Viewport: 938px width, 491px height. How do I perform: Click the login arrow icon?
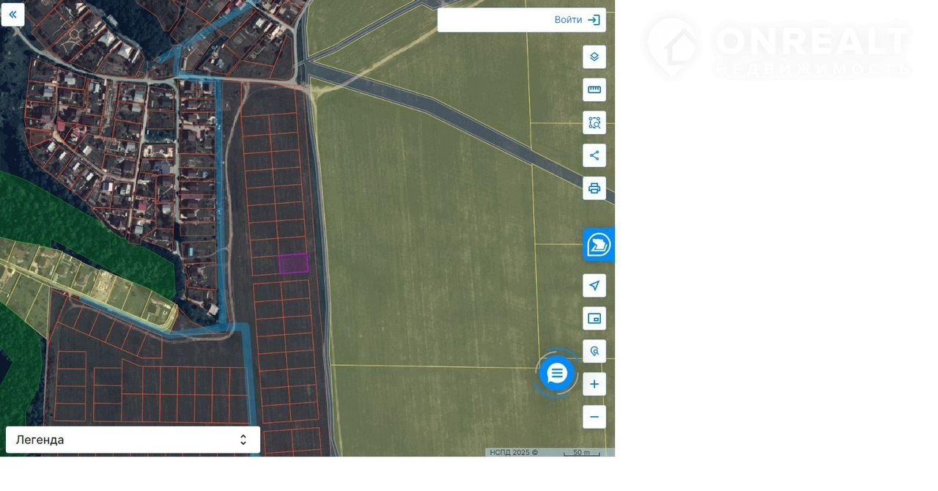pos(594,20)
